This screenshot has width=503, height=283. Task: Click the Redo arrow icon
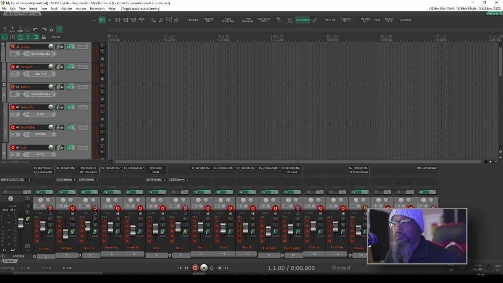tap(44, 29)
